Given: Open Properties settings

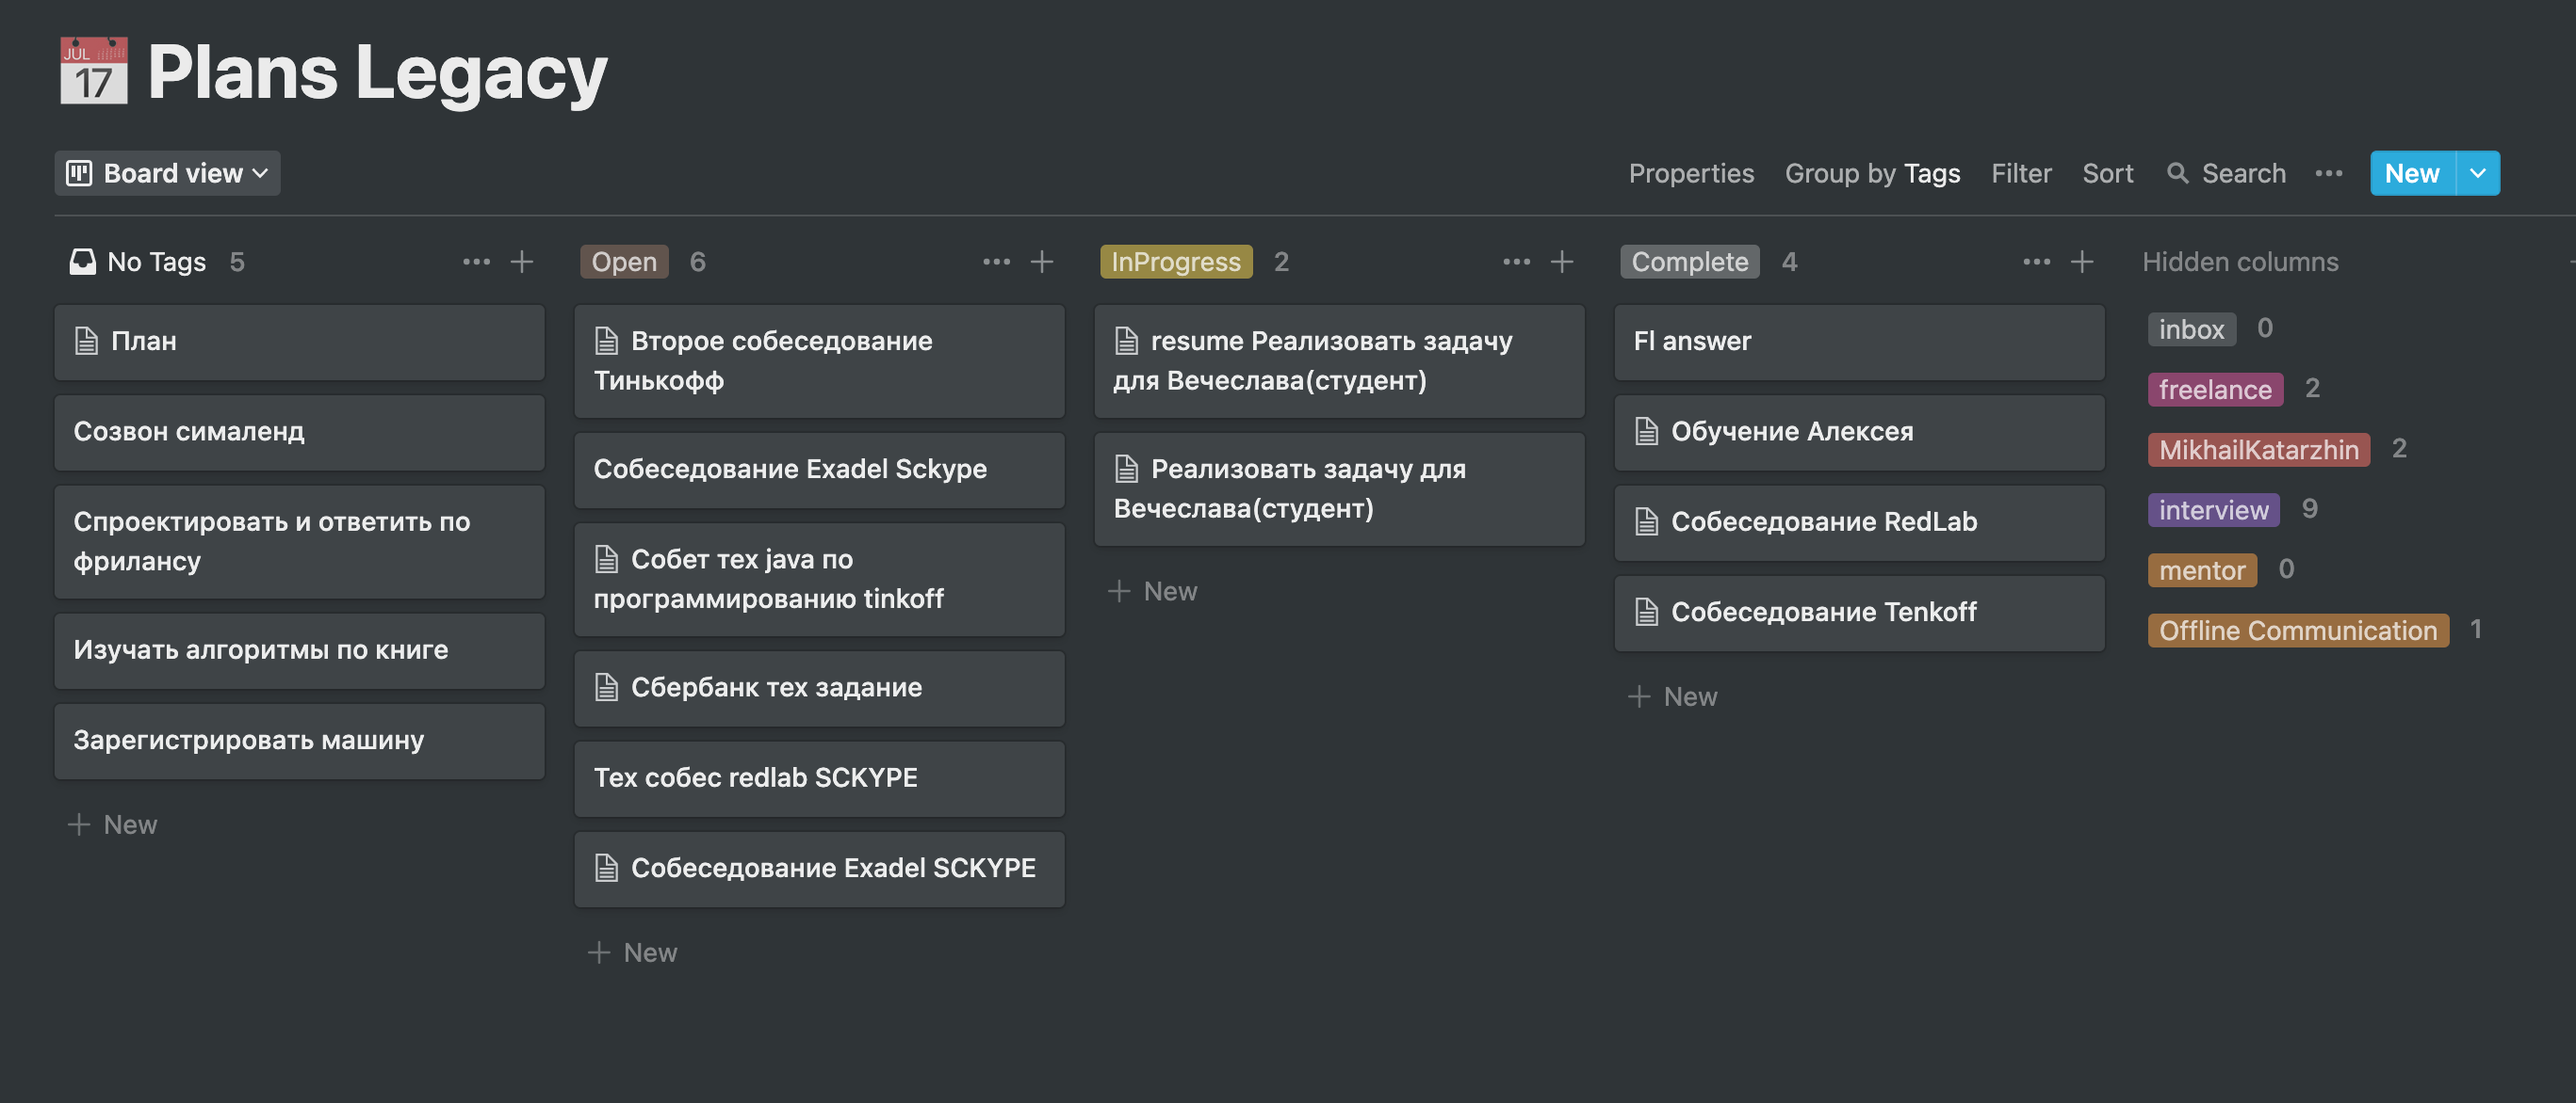Looking at the screenshot, I should coord(1691,174).
